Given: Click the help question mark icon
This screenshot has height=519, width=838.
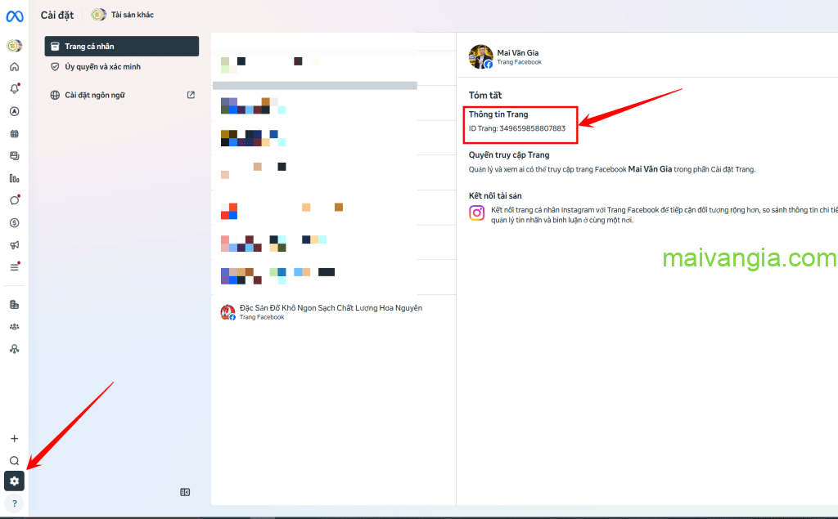Looking at the screenshot, I should tap(14, 503).
